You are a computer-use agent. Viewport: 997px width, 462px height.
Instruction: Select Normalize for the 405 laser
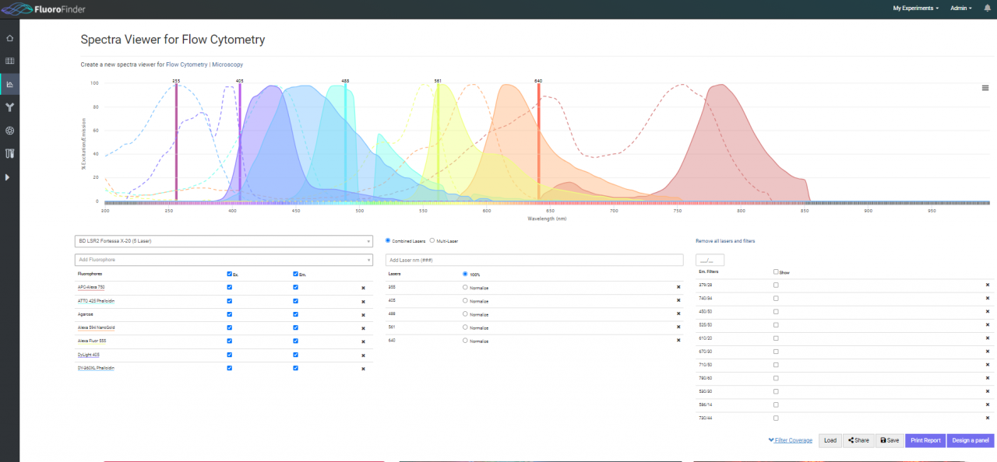[x=466, y=301]
